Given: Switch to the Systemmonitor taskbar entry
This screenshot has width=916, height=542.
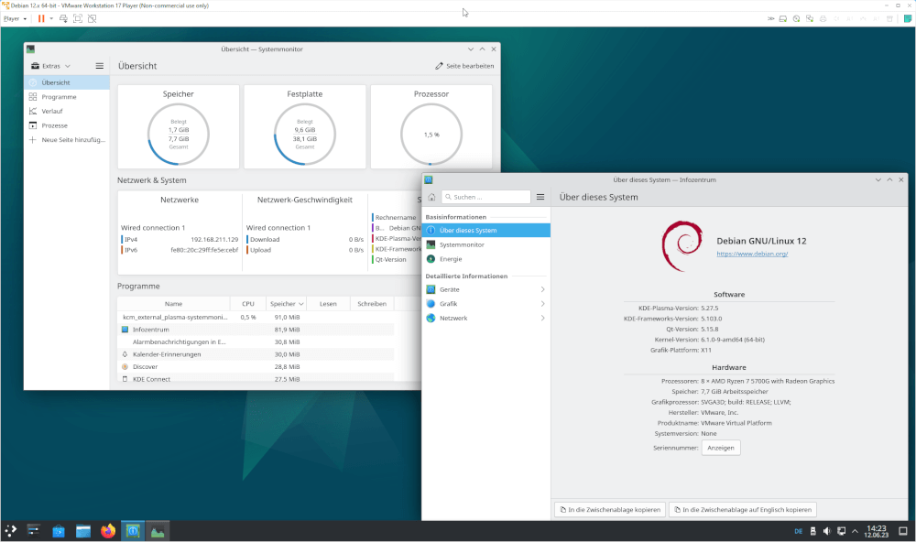Looking at the screenshot, I should pos(158,531).
